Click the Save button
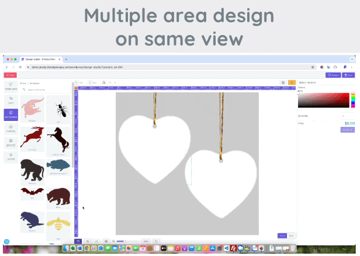 [x=348, y=75]
